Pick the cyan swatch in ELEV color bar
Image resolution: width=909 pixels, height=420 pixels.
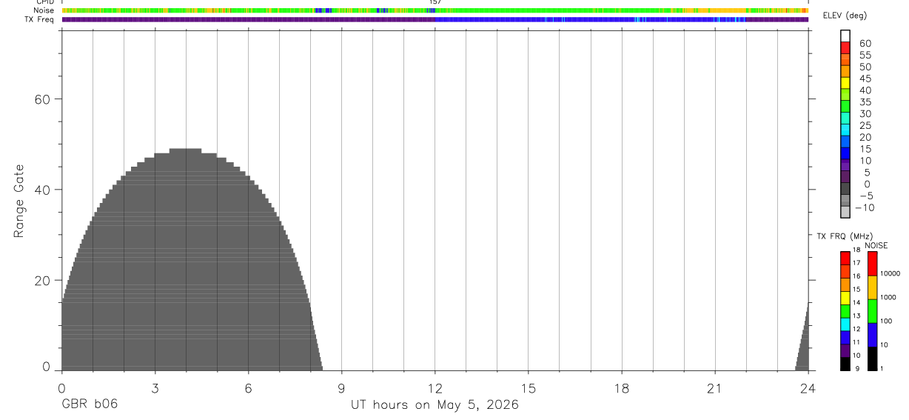coord(845,130)
